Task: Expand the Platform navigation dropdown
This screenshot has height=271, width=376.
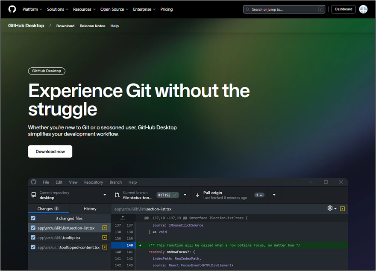Action: [x=32, y=9]
